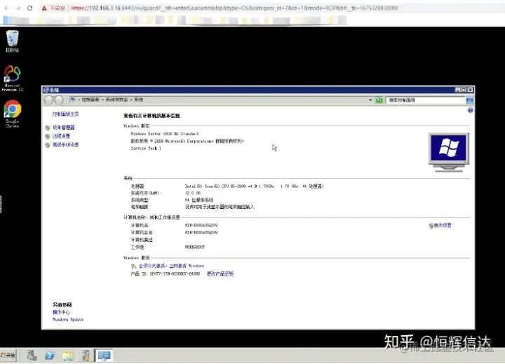This screenshot has height=364, width=505.
Task: Open 控制面板主页 link
Action: point(65,114)
